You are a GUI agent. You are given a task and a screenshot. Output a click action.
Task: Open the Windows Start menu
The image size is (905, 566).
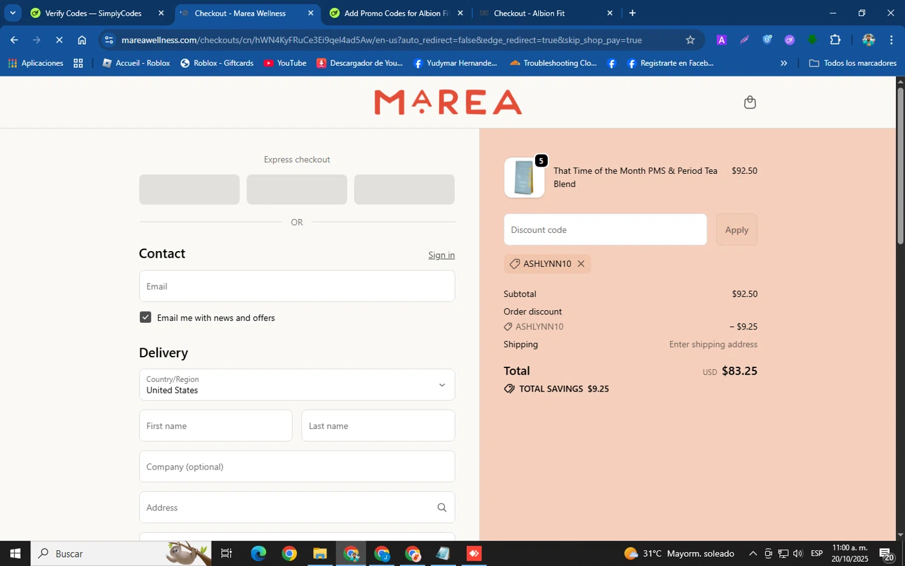click(15, 553)
